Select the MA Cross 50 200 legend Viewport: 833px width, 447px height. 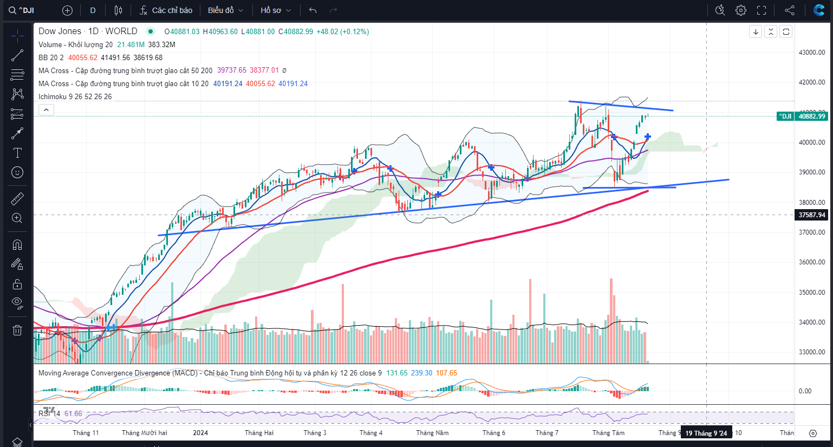(x=125, y=70)
